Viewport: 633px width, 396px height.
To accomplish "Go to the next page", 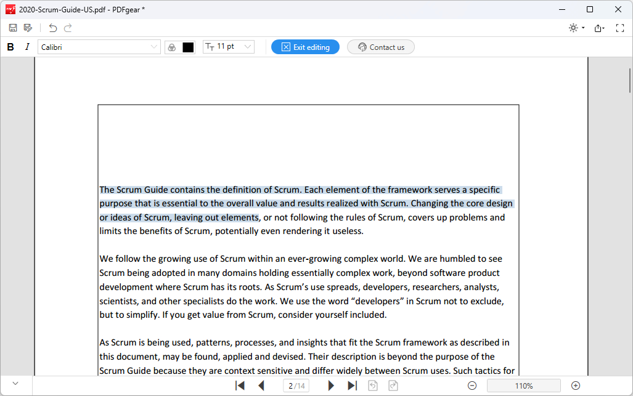I will tap(331, 386).
